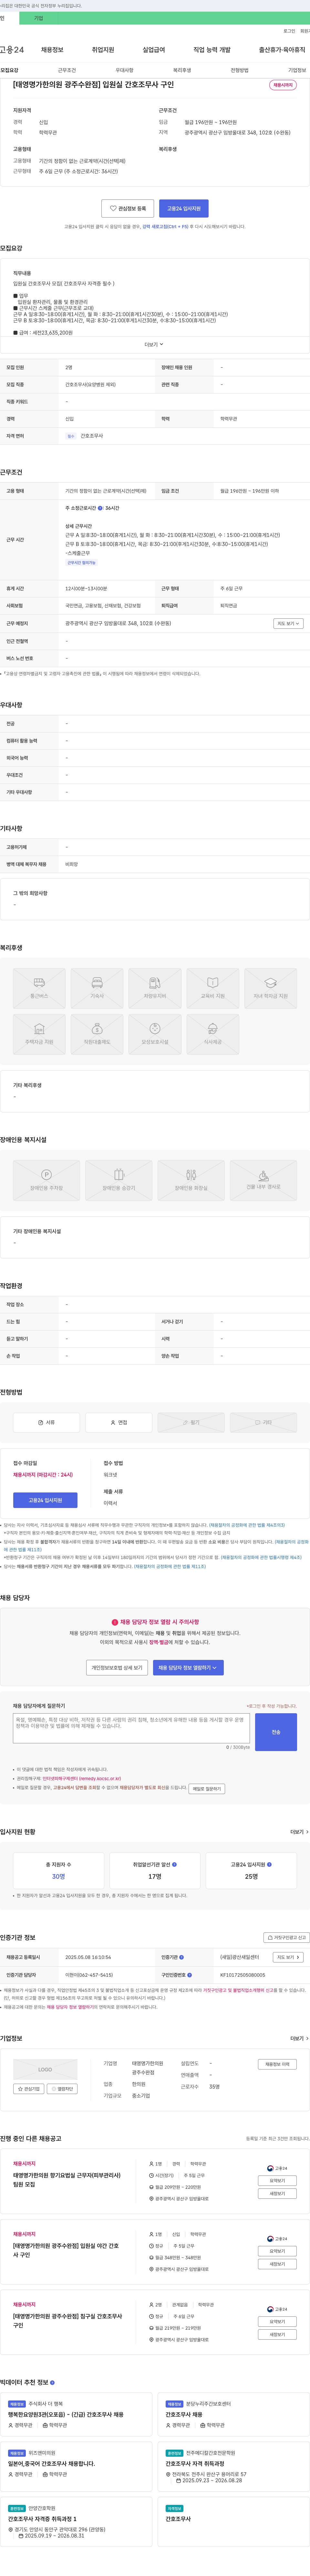This screenshot has height=2576, width=310.
Task: Click the 차량유지비 welfare icon
Action: click(155, 988)
